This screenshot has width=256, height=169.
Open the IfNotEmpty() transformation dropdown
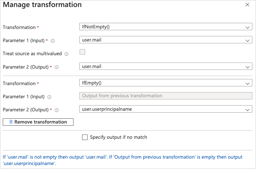tap(165, 27)
